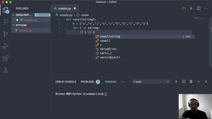212x119 pixels.
Task: Open the Explorer view in activity bar
Action: pos(6,10)
